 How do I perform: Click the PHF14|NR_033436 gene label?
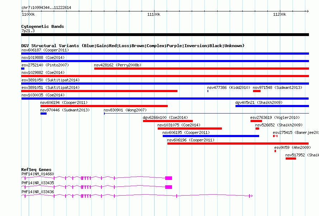[38, 192]
